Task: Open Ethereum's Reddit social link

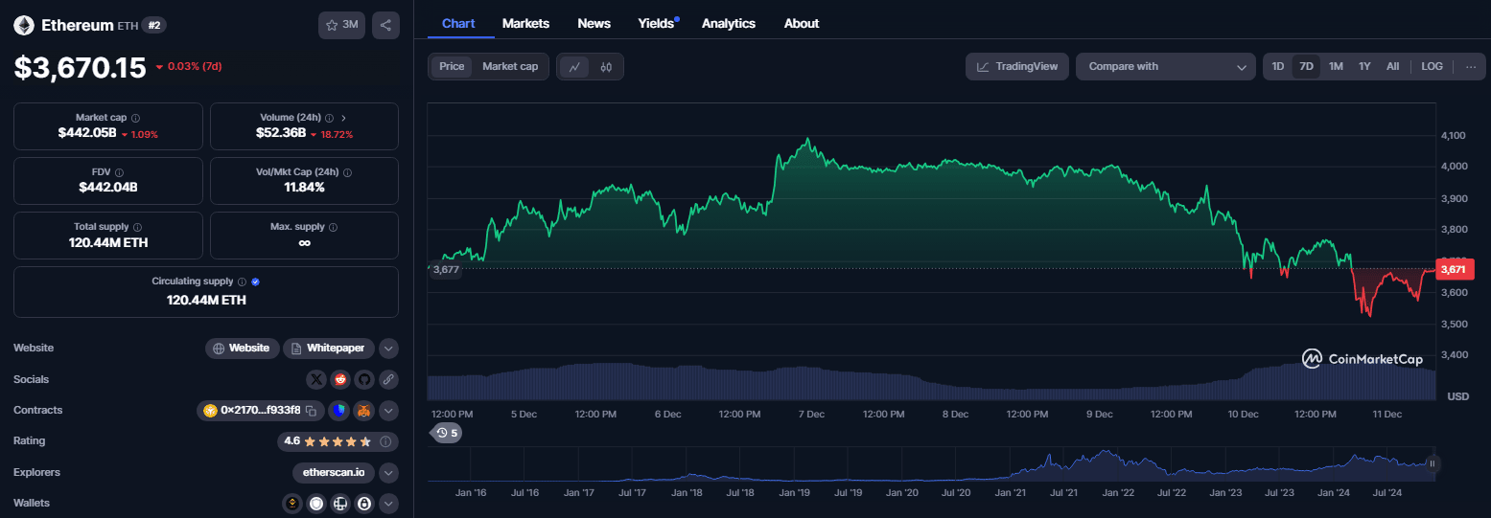Action: click(339, 379)
